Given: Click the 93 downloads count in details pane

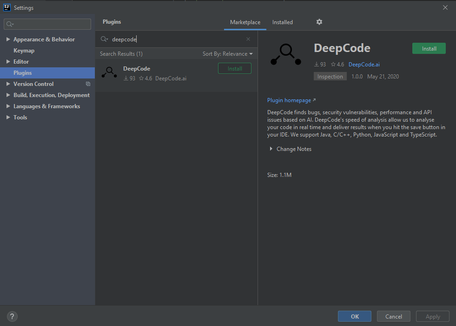Looking at the screenshot, I should 320,65.
